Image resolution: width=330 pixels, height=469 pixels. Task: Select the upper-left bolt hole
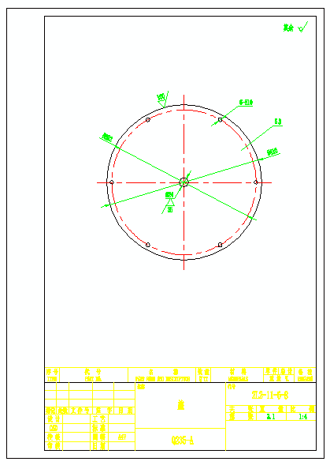[148, 120]
